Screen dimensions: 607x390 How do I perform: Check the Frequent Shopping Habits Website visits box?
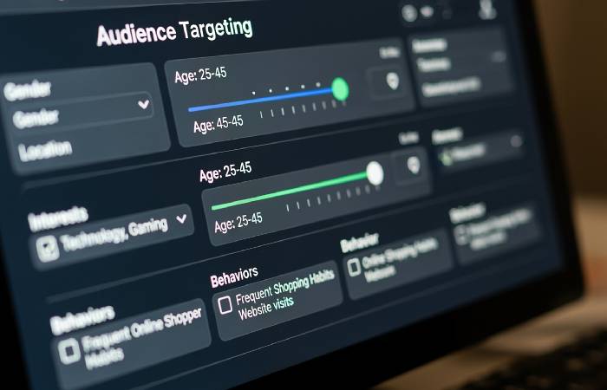click(225, 304)
